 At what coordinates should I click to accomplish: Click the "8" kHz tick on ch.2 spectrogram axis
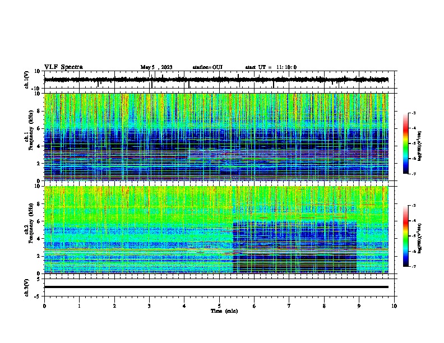tap(39, 204)
